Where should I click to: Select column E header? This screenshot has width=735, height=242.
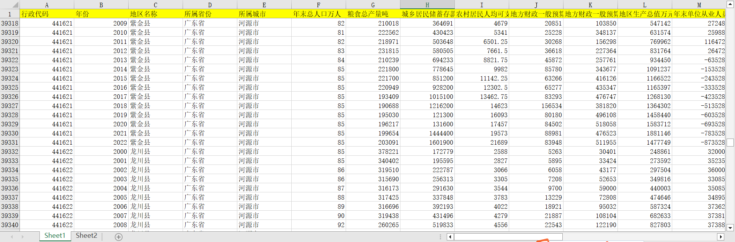click(x=264, y=5)
